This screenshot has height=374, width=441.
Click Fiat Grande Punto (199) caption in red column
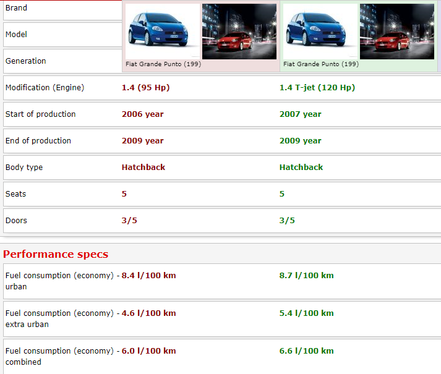click(163, 64)
